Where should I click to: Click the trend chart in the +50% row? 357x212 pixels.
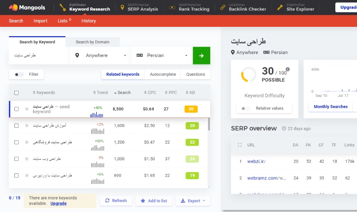(97, 148)
